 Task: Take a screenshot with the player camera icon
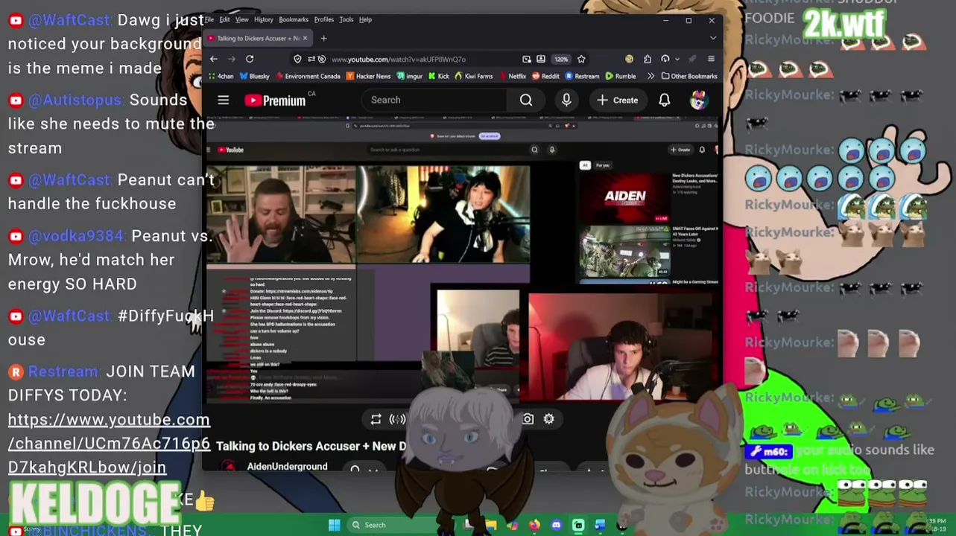coord(528,419)
